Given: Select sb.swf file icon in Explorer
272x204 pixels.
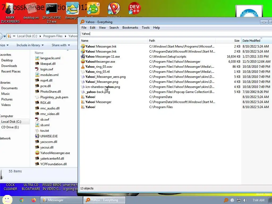Looking at the screenshot, I should pos(37,120).
